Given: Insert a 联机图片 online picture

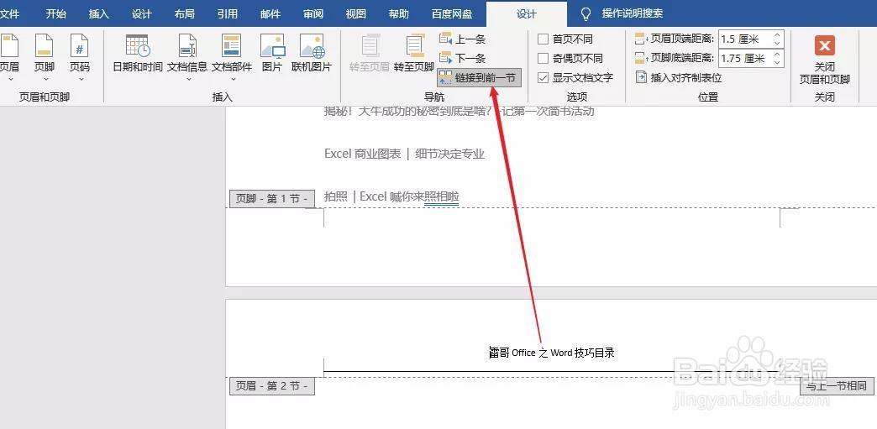Looking at the screenshot, I should (x=312, y=54).
